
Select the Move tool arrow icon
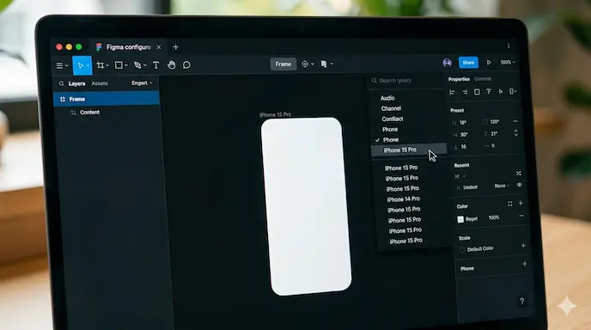click(80, 65)
